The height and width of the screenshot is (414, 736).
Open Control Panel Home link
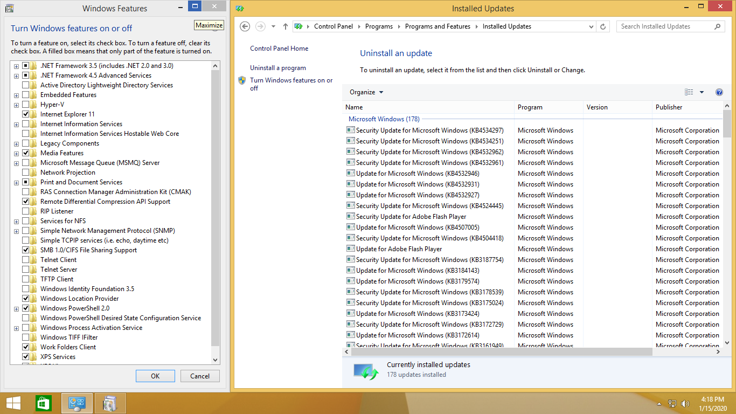point(279,49)
